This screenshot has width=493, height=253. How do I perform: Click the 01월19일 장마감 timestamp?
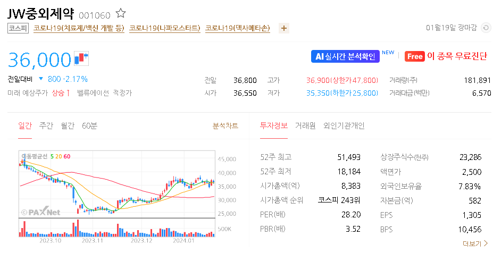[452, 28]
